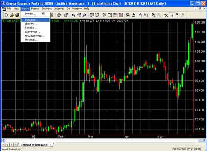Click the toolbar icon left of the pink grid

[x=115, y=15]
